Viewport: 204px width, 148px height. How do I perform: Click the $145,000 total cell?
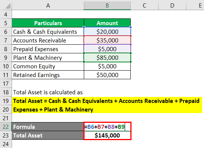click(x=107, y=135)
